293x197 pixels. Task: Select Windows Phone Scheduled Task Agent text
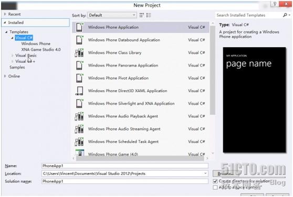[123, 141]
